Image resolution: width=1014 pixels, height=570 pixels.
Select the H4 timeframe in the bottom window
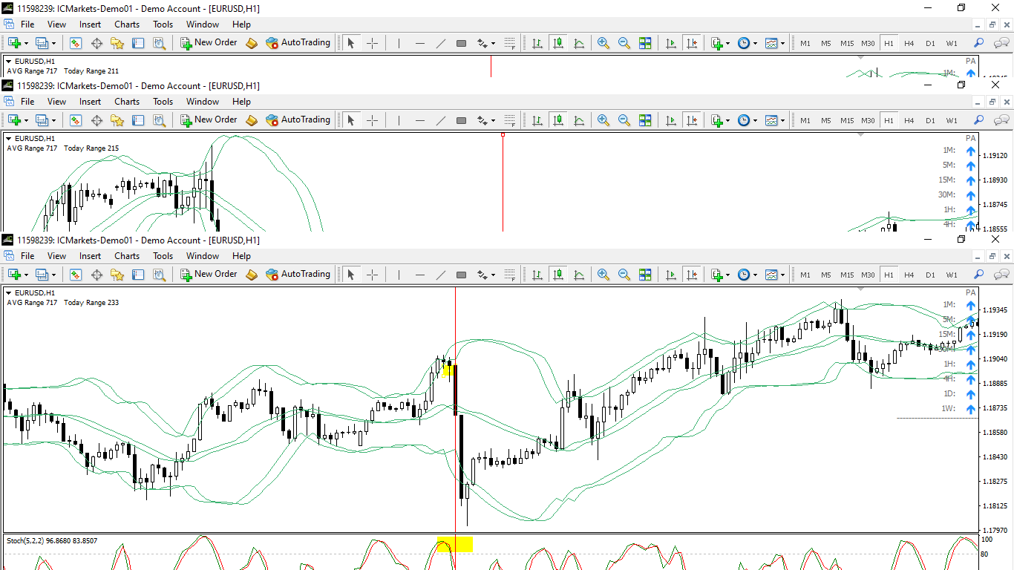(909, 275)
